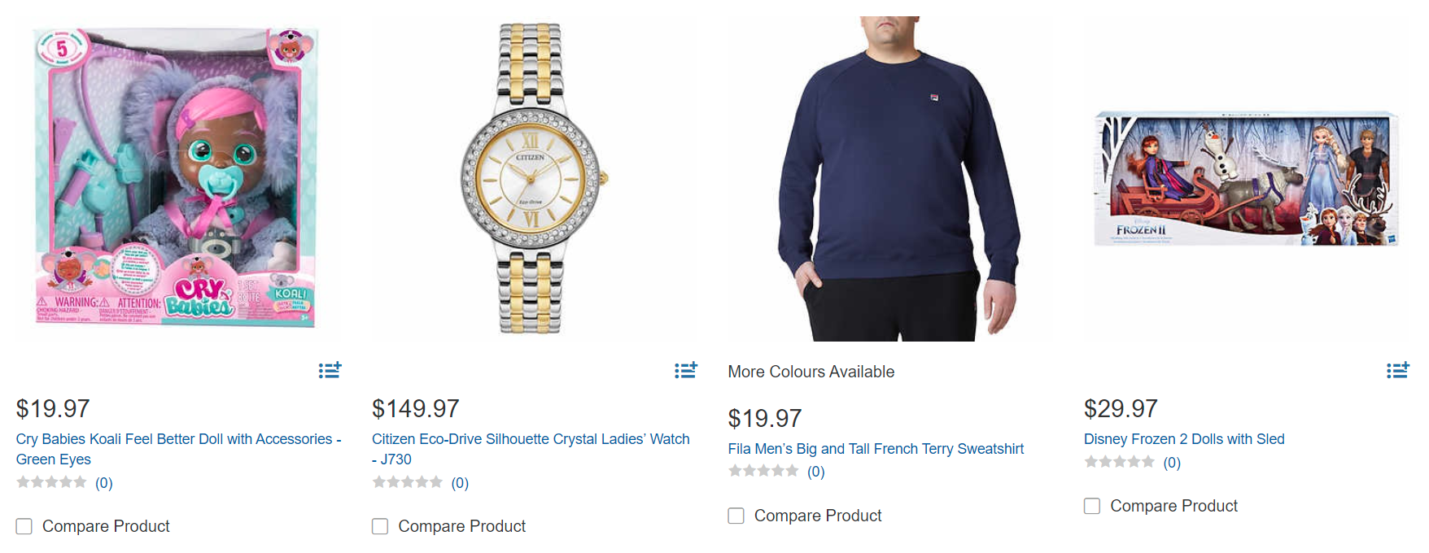Image resolution: width=1429 pixels, height=553 pixels.
Task: Click star rating under Citizen watch
Action: [408, 482]
